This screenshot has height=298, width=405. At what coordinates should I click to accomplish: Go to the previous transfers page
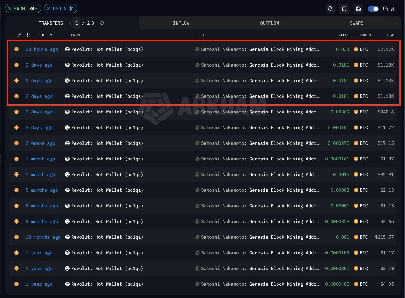(x=70, y=23)
